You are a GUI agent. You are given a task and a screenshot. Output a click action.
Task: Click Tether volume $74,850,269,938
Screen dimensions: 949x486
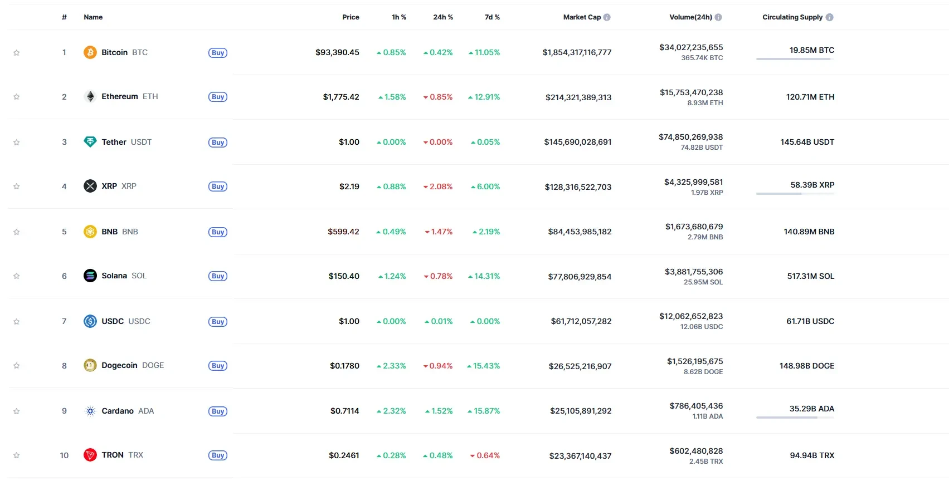pyautogui.click(x=690, y=137)
